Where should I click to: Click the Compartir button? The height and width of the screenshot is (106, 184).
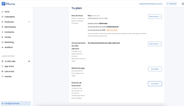click(172, 4)
